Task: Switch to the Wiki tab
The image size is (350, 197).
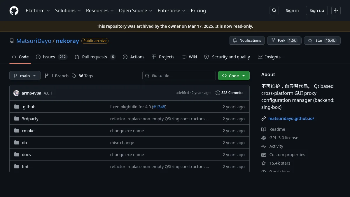Action: coord(189,57)
